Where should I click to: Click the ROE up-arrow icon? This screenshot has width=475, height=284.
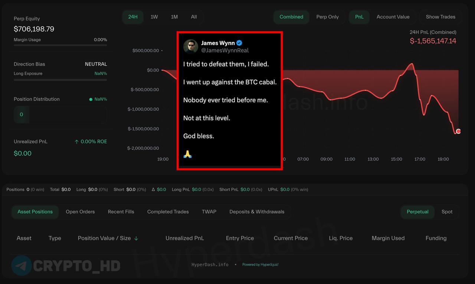coord(77,142)
